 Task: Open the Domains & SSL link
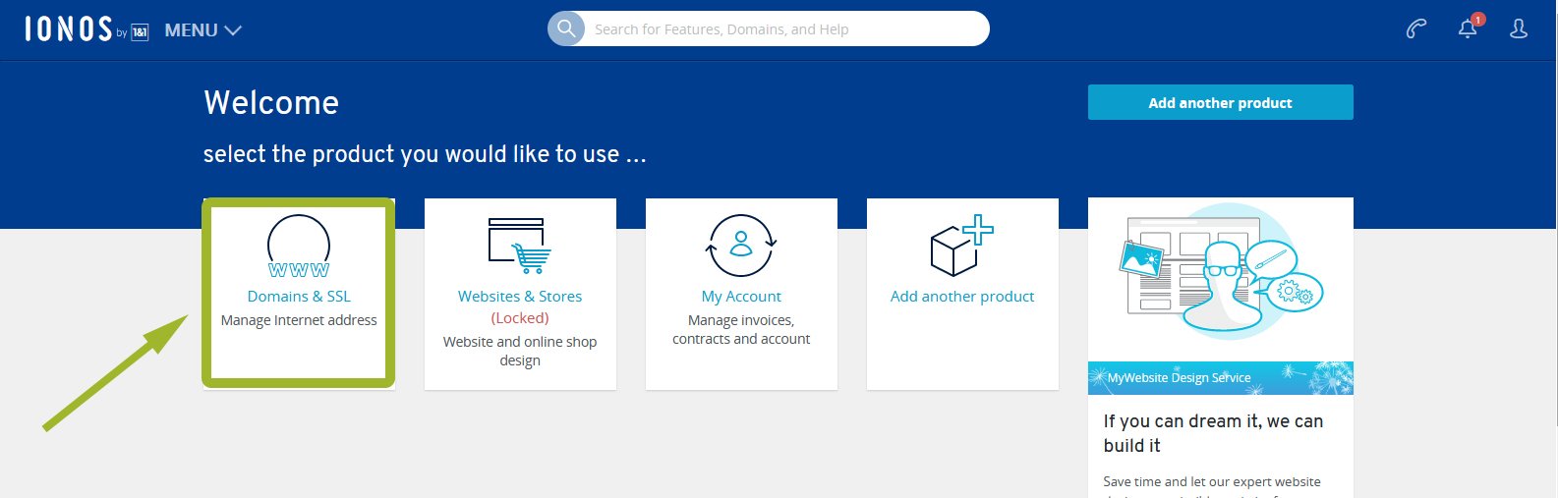pos(299,297)
